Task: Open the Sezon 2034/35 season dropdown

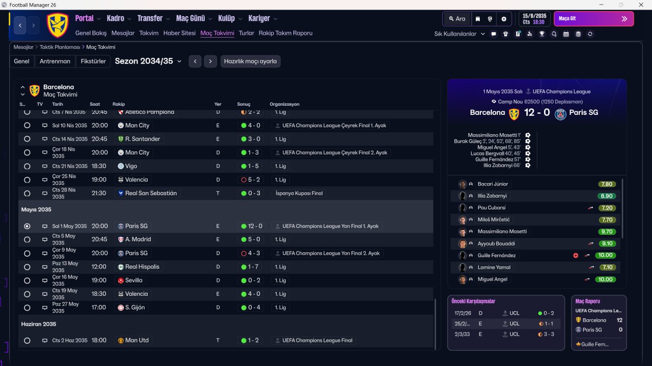Action: (x=148, y=62)
